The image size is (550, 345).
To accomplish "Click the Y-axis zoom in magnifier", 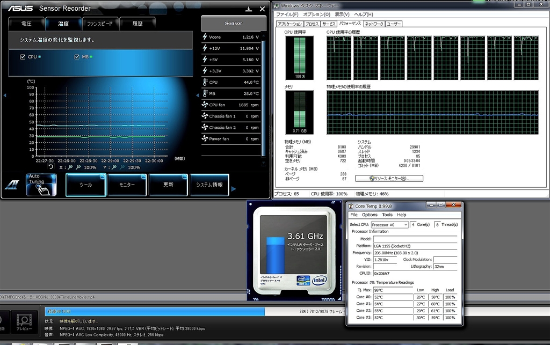I will tap(114, 167).
